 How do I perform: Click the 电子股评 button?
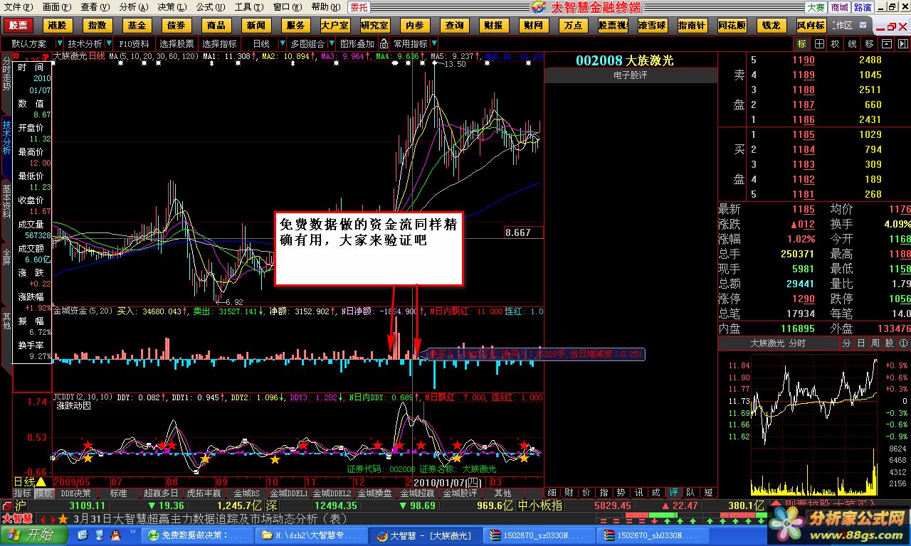pyautogui.click(x=631, y=75)
